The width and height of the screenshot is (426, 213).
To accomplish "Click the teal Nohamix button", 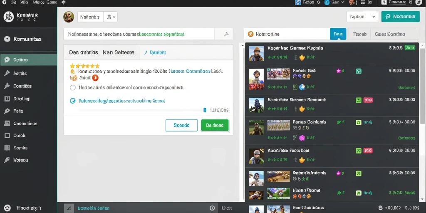I will click(x=401, y=17).
